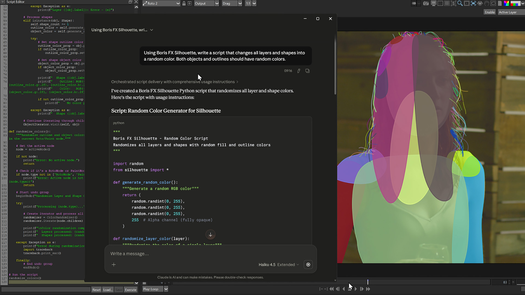Click the fit-to-window icon with blue arrows
The image size is (525, 295).
coord(473,4)
